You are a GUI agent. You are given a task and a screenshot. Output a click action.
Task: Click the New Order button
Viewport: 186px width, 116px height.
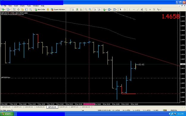click(40, 9)
